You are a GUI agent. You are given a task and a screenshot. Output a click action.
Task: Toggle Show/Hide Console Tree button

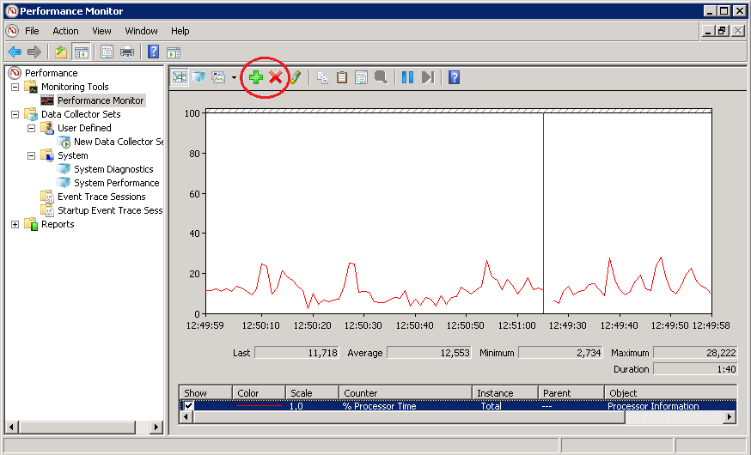click(x=81, y=52)
